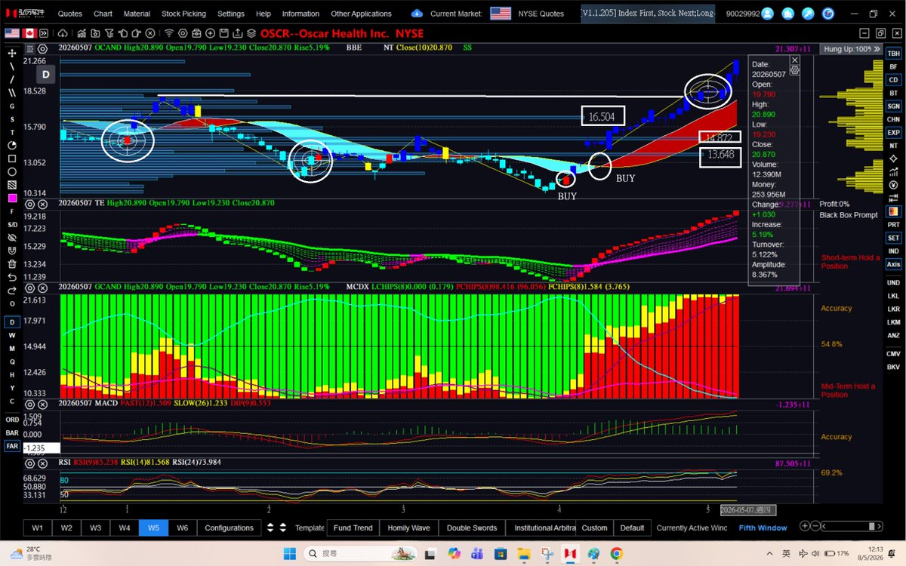Click the export upload toolbar icon
906x566 pixels.
(237, 33)
